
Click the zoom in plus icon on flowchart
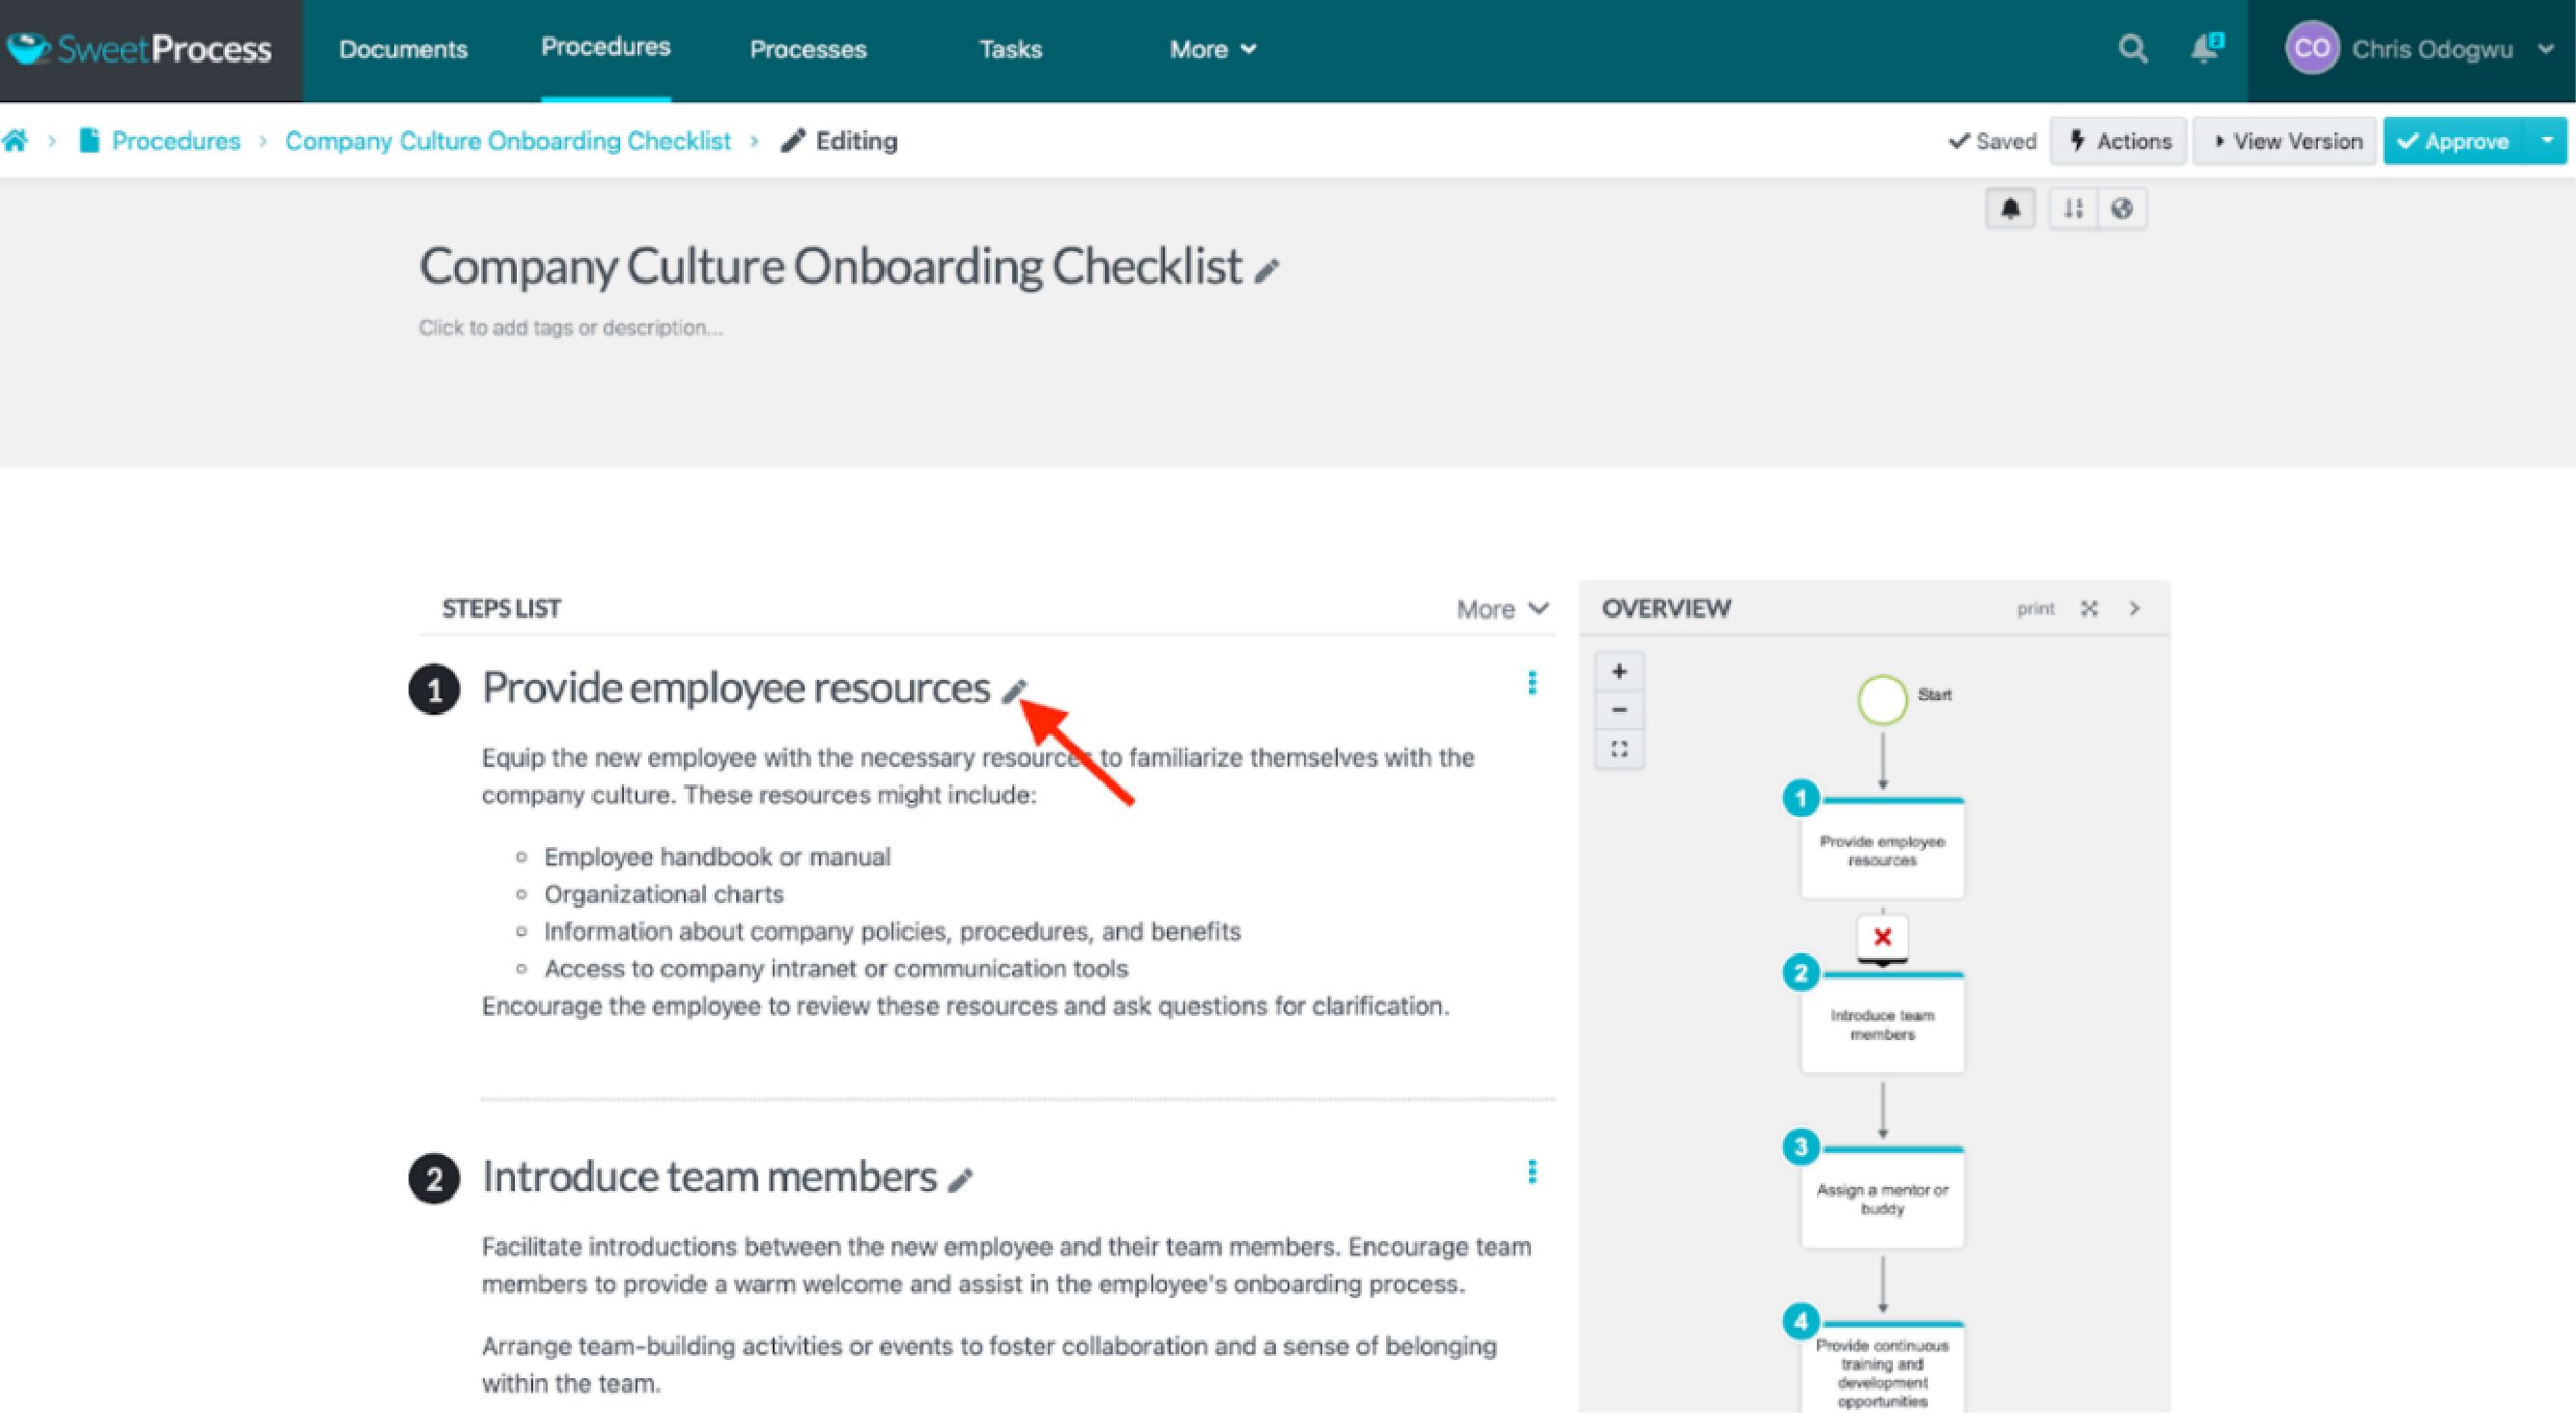click(1618, 670)
